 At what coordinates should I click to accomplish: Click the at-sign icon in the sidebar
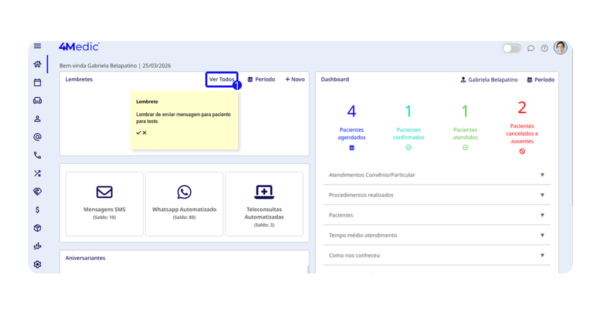38,137
